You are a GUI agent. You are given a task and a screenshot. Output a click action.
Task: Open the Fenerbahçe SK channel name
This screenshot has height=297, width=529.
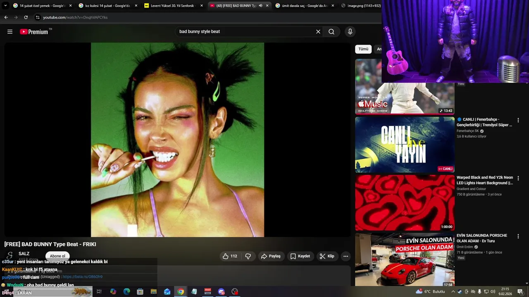click(x=467, y=131)
